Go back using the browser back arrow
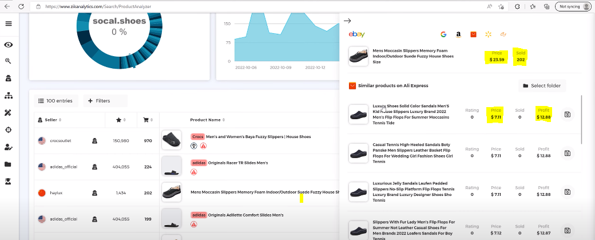595x240 pixels. (x=7, y=6)
